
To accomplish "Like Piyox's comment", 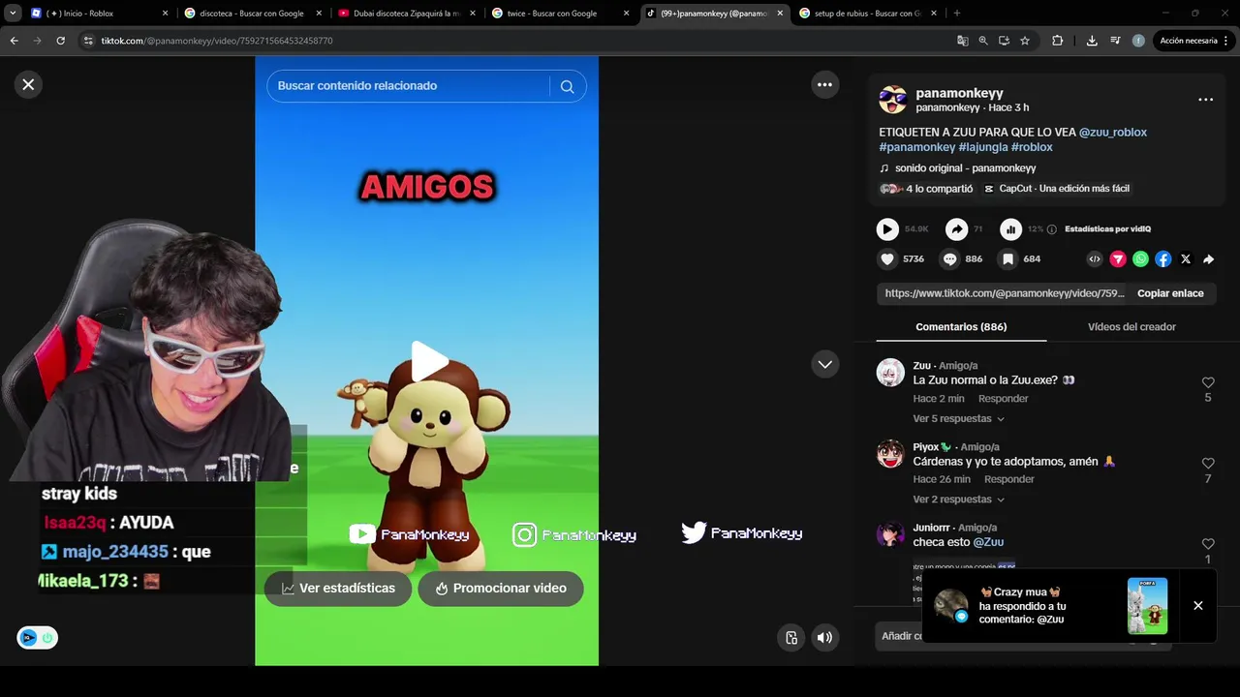I will (x=1208, y=464).
